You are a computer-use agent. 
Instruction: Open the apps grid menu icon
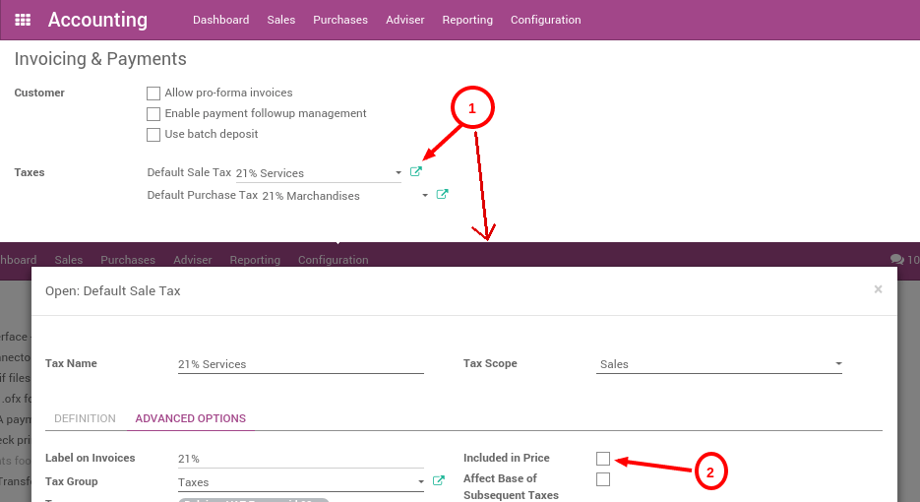click(x=23, y=20)
